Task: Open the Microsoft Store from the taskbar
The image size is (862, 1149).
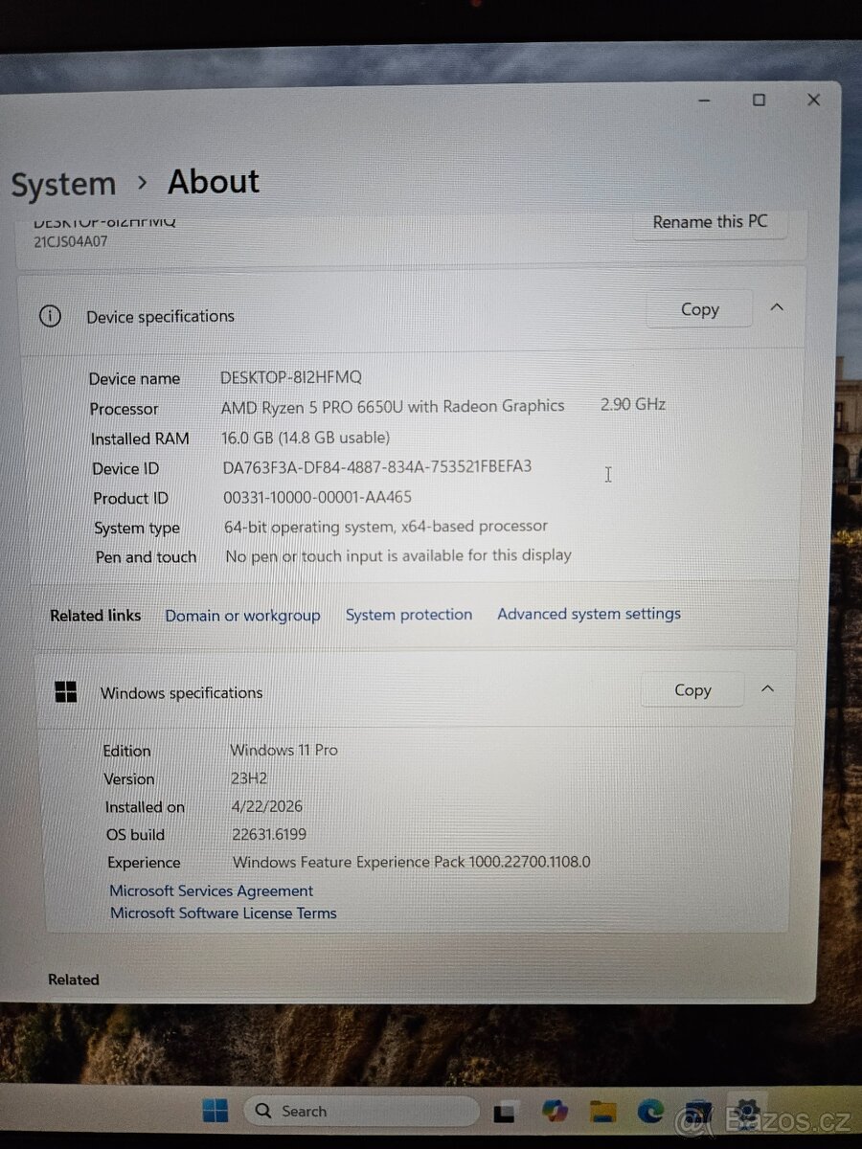Action: coord(697,1111)
